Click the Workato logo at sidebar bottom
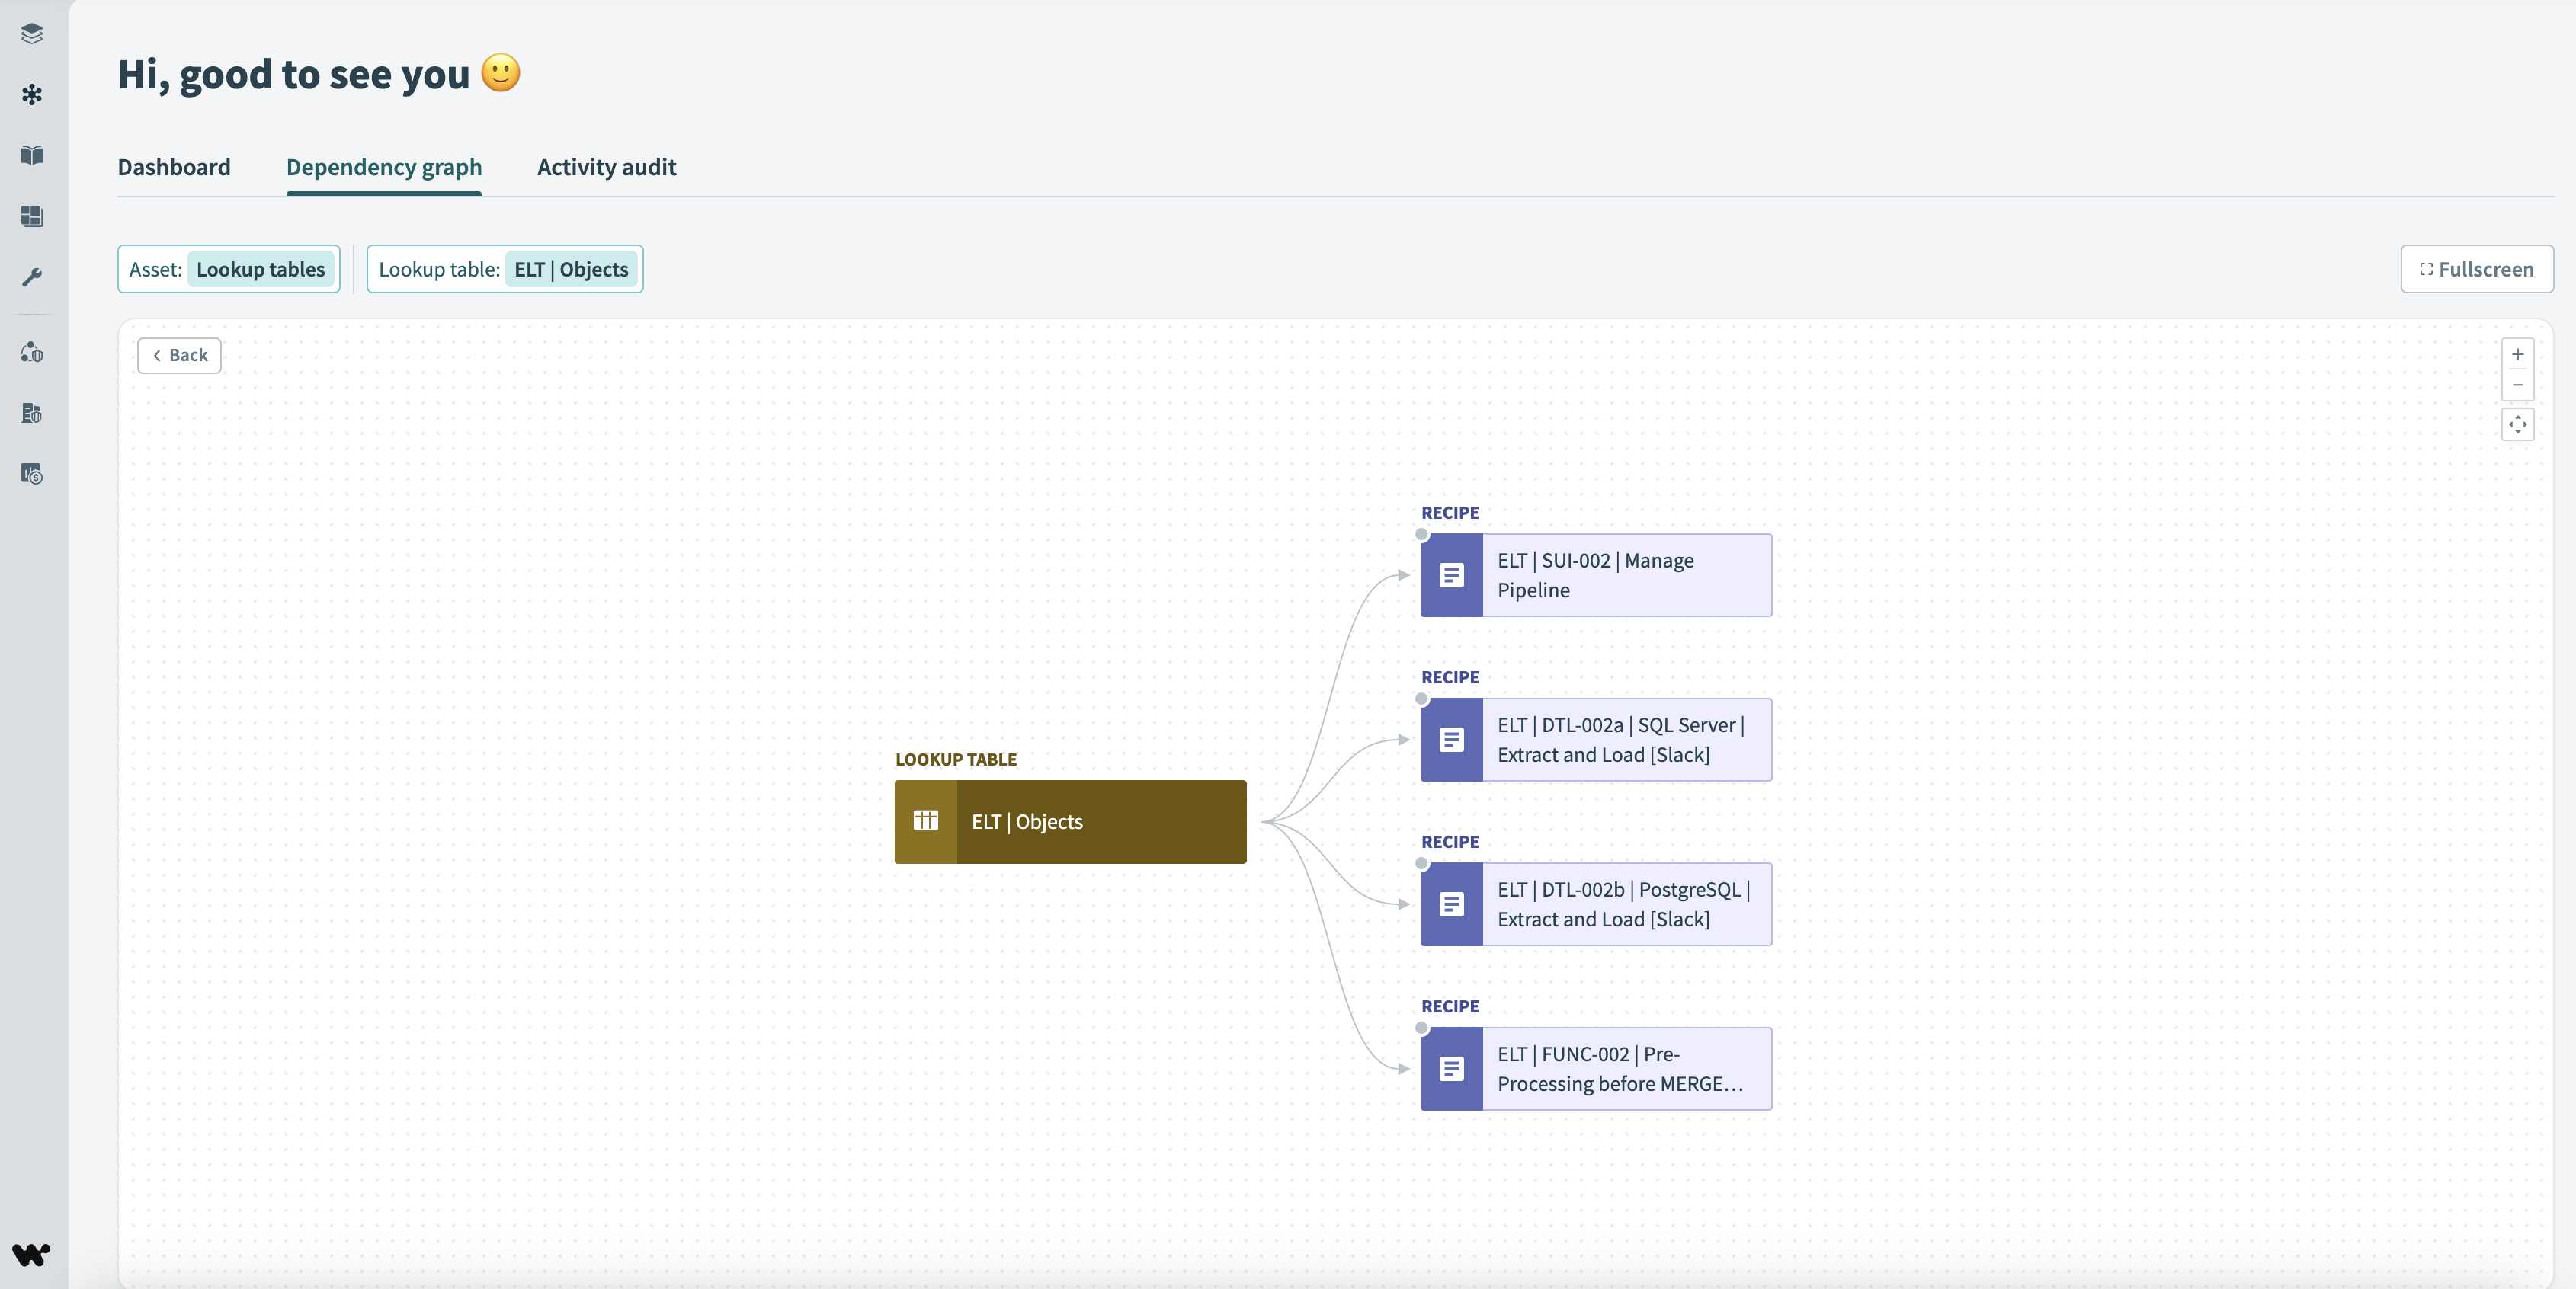Screen dimensions: 2576x1289 pyautogui.click(x=31, y=1254)
